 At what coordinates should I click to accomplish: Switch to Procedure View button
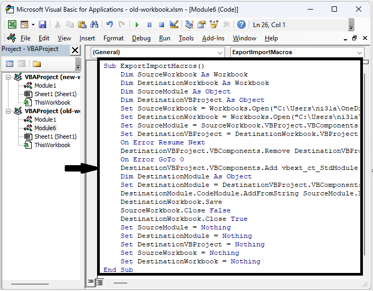click(x=90, y=283)
